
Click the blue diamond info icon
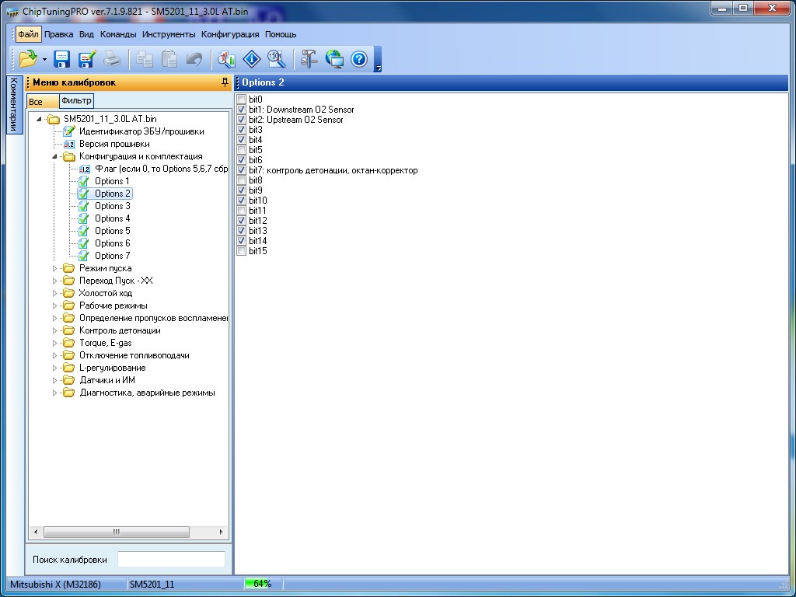point(251,59)
